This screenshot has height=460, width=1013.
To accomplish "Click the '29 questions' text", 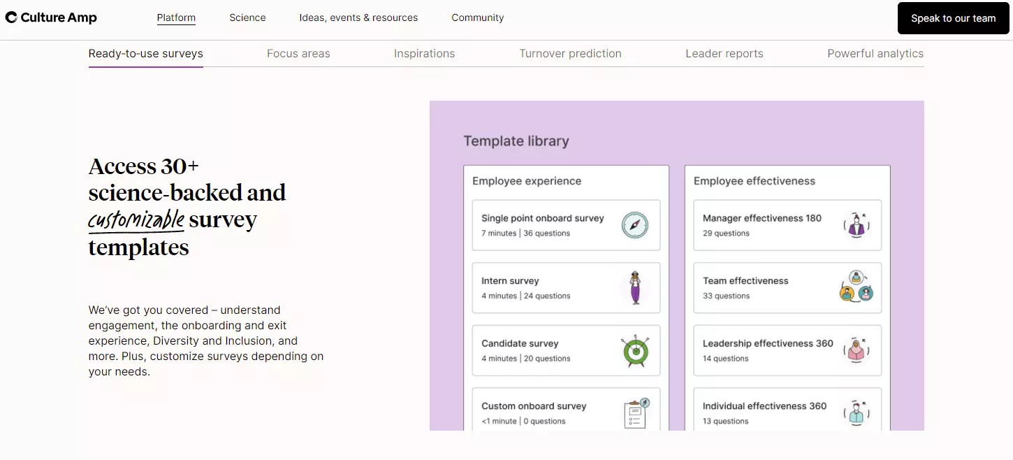I will pyautogui.click(x=726, y=233).
